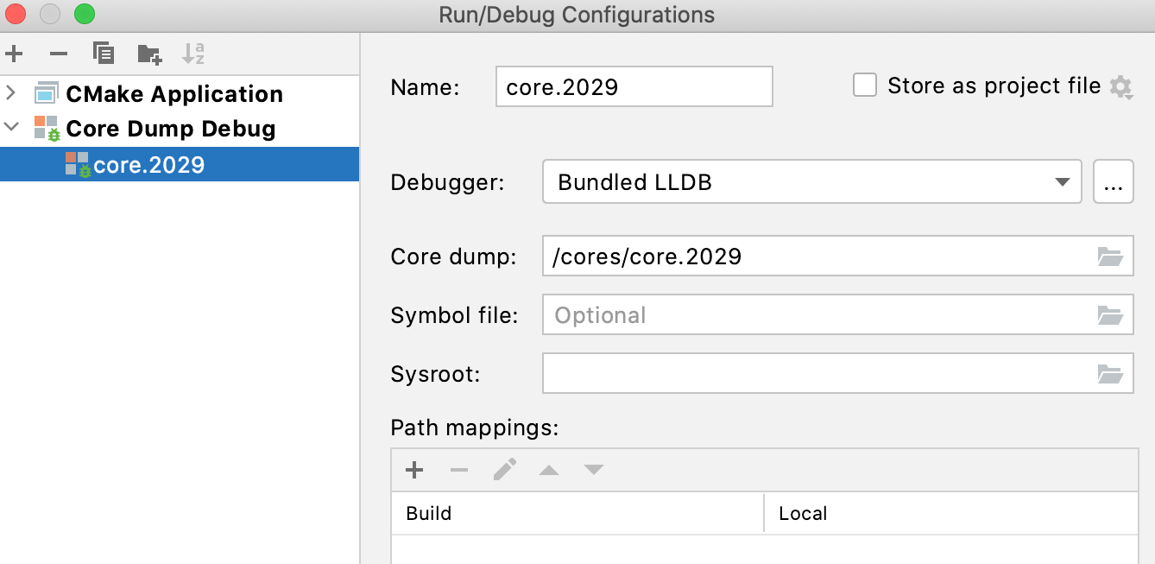Enable Store as project file
This screenshot has width=1155, height=564.
tap(864, 85)
